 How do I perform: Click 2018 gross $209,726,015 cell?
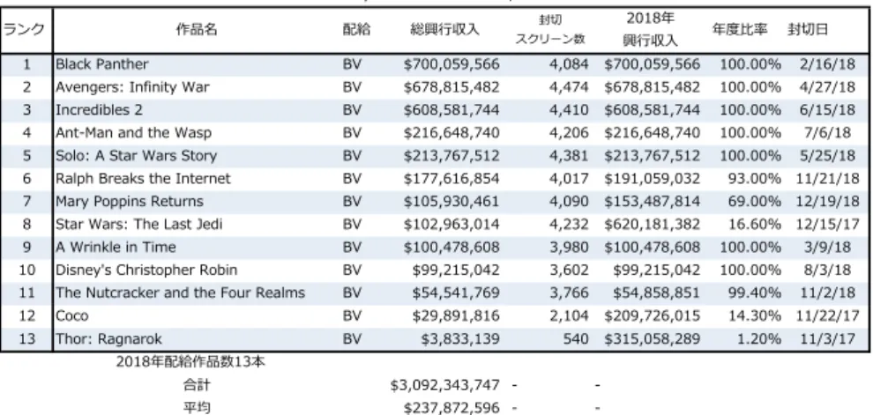tap(652, 316)
